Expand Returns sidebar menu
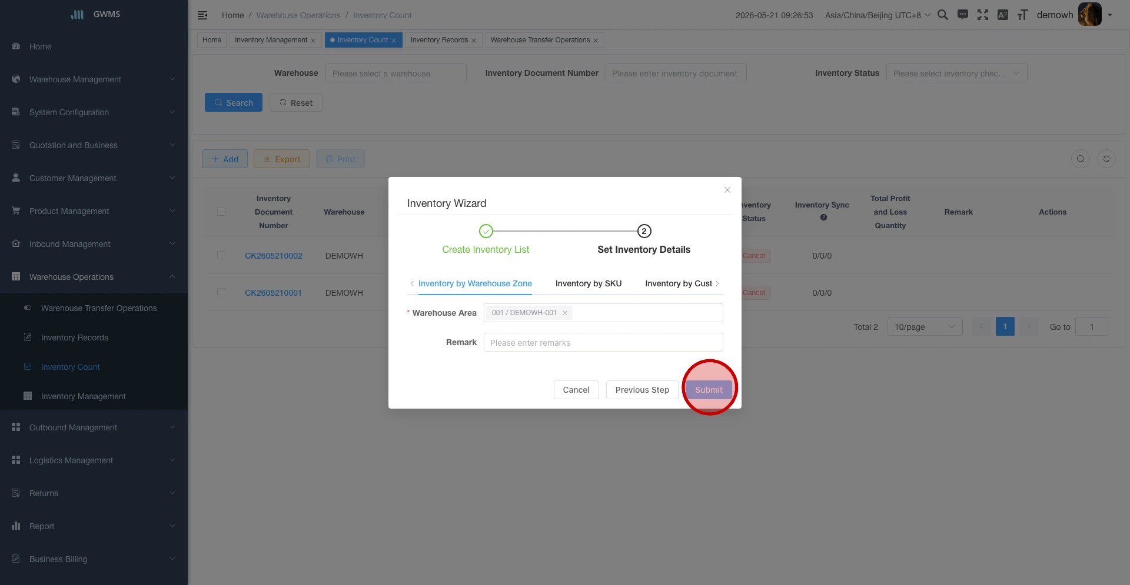The width and height of the screenshot is (1130, 585). click(x=94, y=493)
